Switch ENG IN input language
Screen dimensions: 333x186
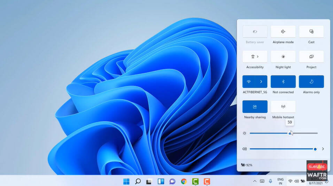pos(280,181)
